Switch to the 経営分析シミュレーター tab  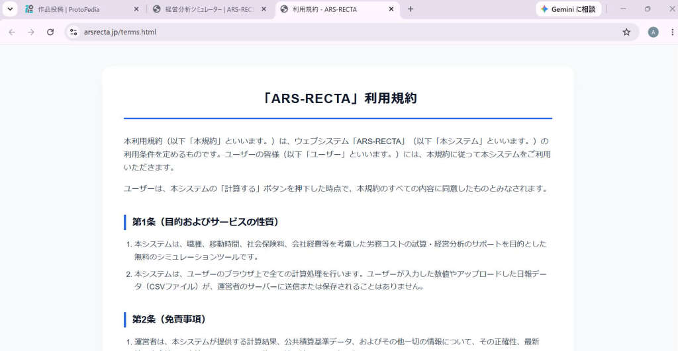(x=210, y=9)
